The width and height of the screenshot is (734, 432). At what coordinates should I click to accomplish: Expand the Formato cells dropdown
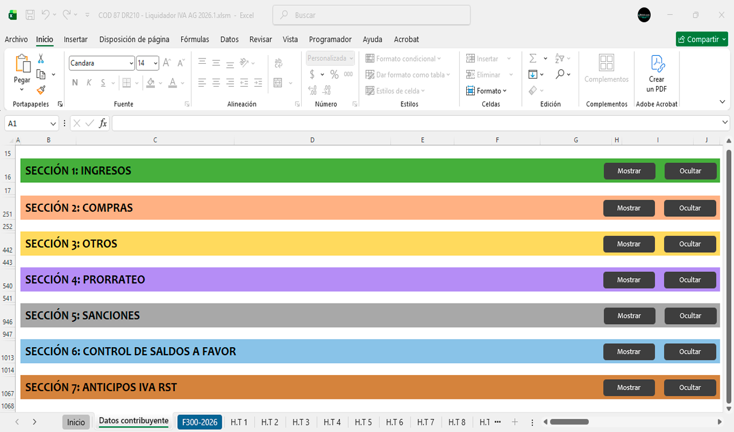click(491, 91)
